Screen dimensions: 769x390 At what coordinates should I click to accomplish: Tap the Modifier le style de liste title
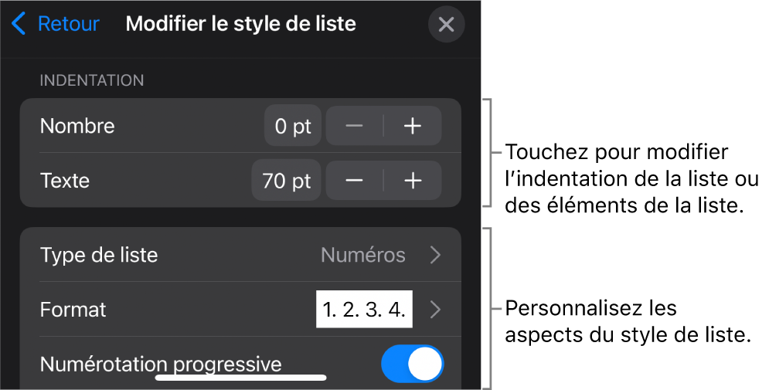(240, 24)
